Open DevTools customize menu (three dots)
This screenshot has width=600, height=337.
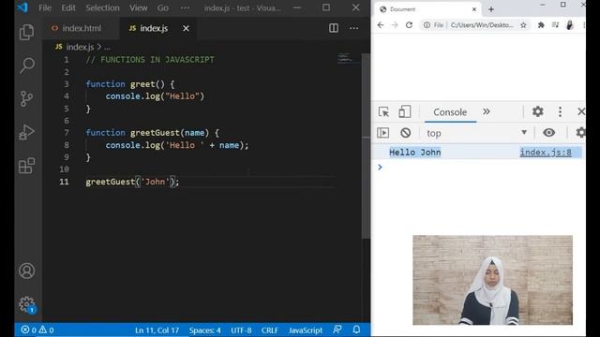click(x=560, y=111)
